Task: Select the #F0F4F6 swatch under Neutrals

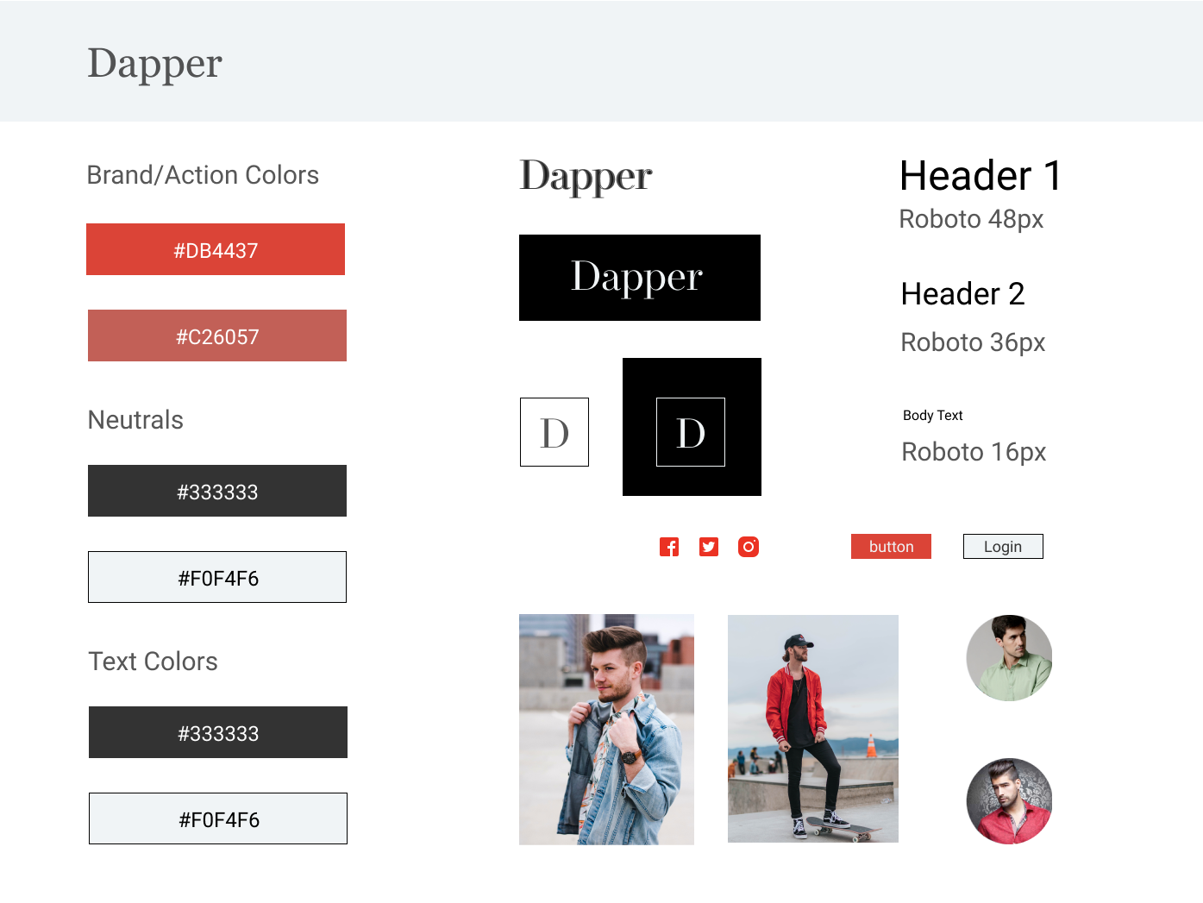Action: coord(217,577)
